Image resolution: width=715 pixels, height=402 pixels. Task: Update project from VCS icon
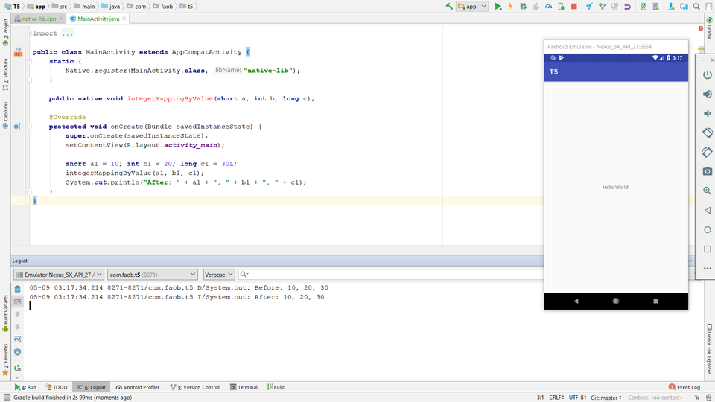coord(589,7)
